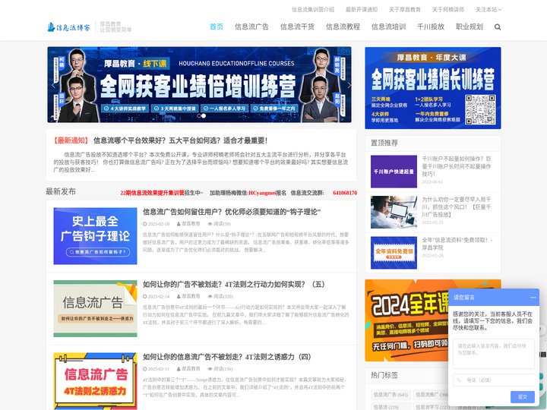Go to previous slide with the banner left arrow
This screenshot has height=410, width=547.
click(53, 85)
